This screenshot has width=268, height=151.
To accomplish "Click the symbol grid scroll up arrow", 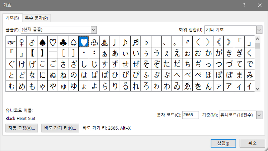I will pos(258,39).
